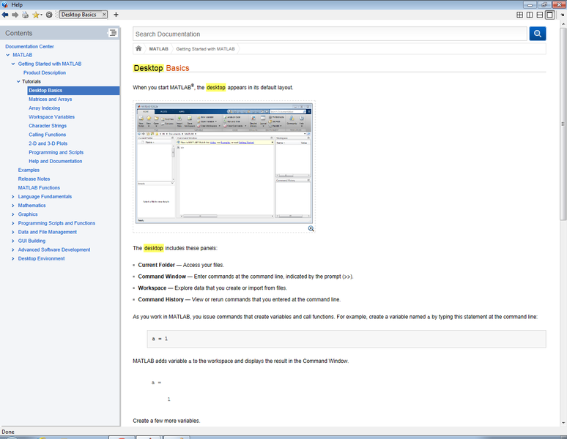Dock the Help window using arrow icon

click(563, 15)
